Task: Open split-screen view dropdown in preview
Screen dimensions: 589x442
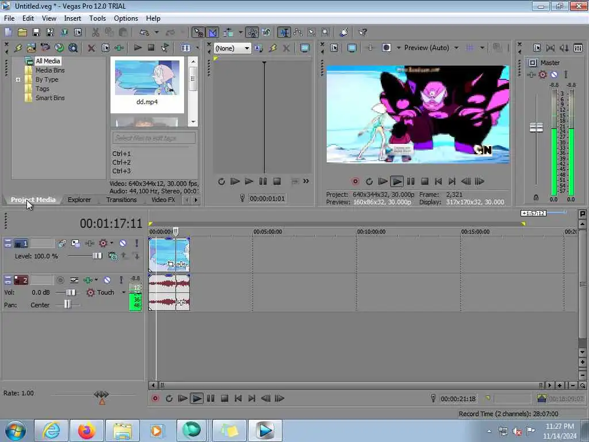Action: tap(398, 48)
